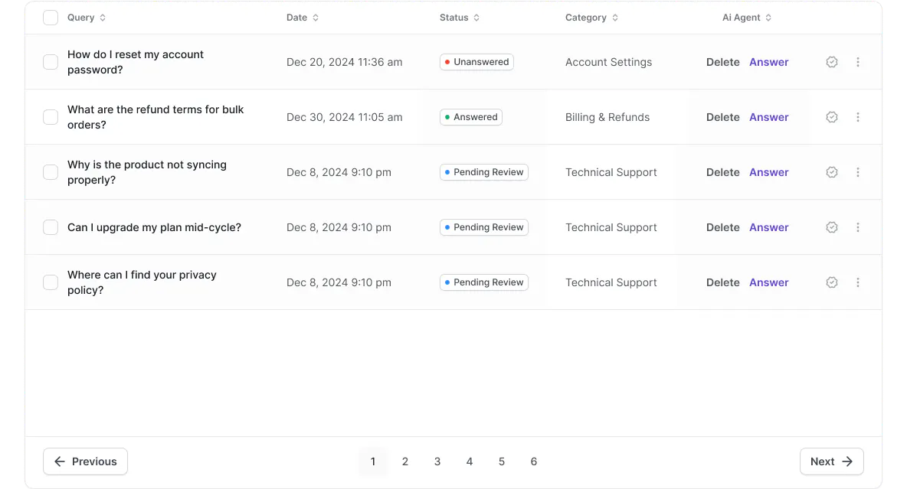The width and height of the screenshot is (907, 489).
Task: Sort table by Date column
Action: [303, 18]
